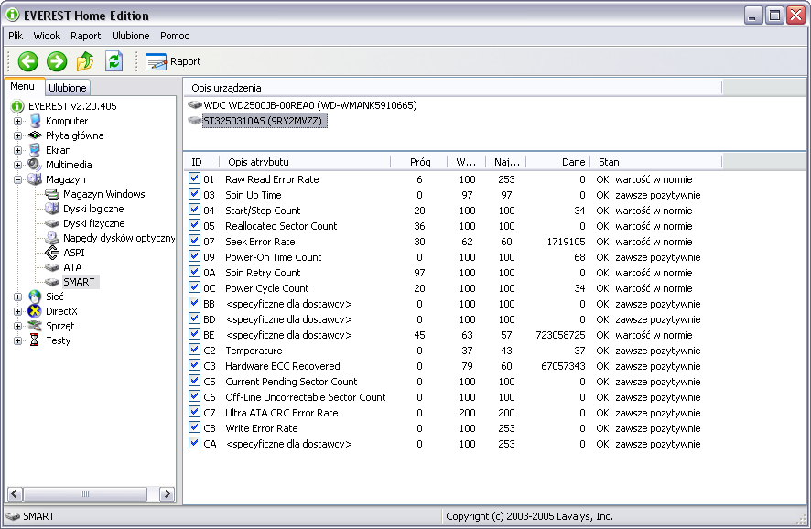This screenshot has width=811, height=529.
Task: Select the Sprzęt hardware icon
Action: coord(35,326)
